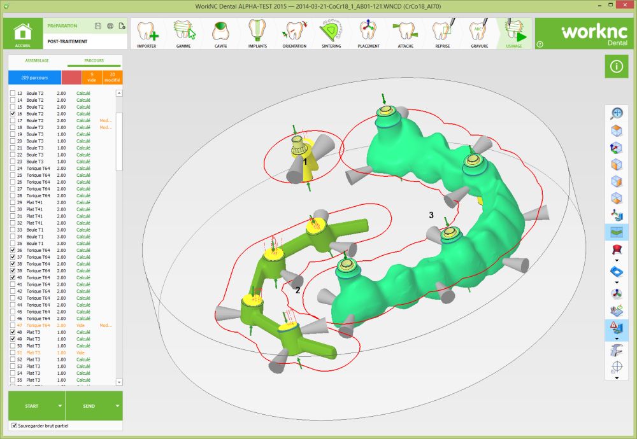
Task: Select the Orientation tool
Action: click(x=294, y=34)
